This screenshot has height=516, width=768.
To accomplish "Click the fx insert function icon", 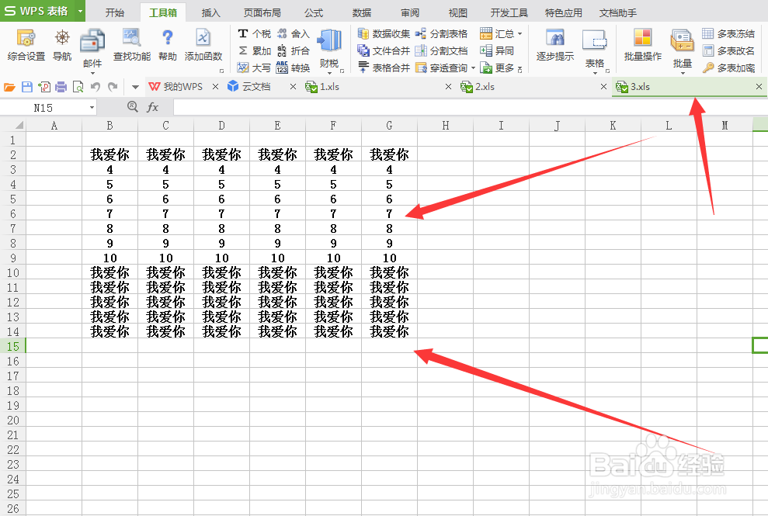I will [153, 107].
